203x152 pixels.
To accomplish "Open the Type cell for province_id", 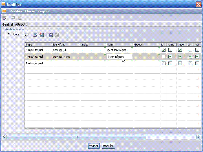I will click(38, 50).
